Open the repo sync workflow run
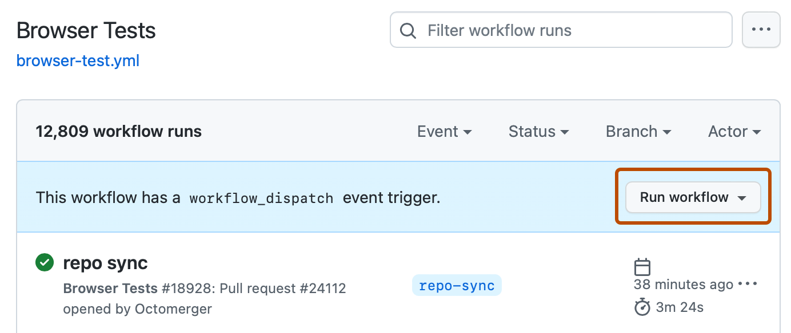This screenshot has width=791, height=333. point(105,263)
